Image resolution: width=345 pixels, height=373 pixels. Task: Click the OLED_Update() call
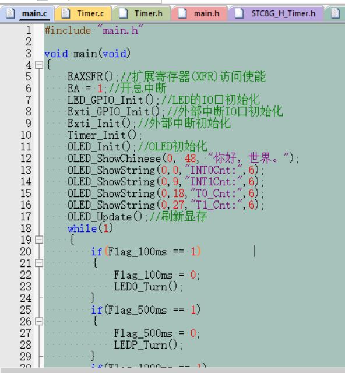(107, 217)
